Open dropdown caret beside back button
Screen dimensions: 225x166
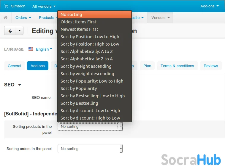tap(20, 31)
